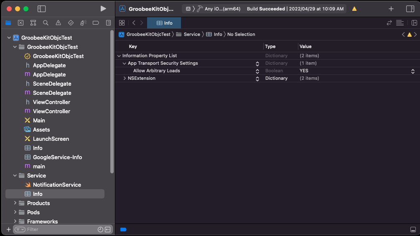Click the code review swap arrows icon

[x=389, y=23]
